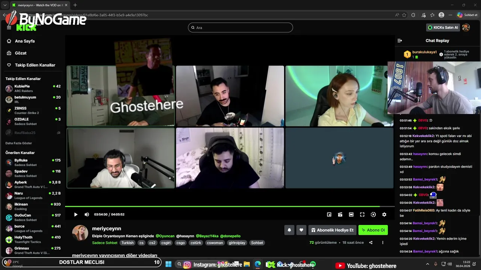Add page to browser favorites star
Image resolution: width=481 pixels, height=270 pixels.
click(x=404, y=15)
